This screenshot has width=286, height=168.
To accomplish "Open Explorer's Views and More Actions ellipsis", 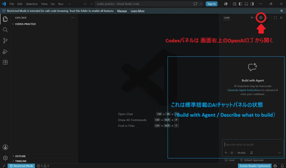I will pos(73,18).
